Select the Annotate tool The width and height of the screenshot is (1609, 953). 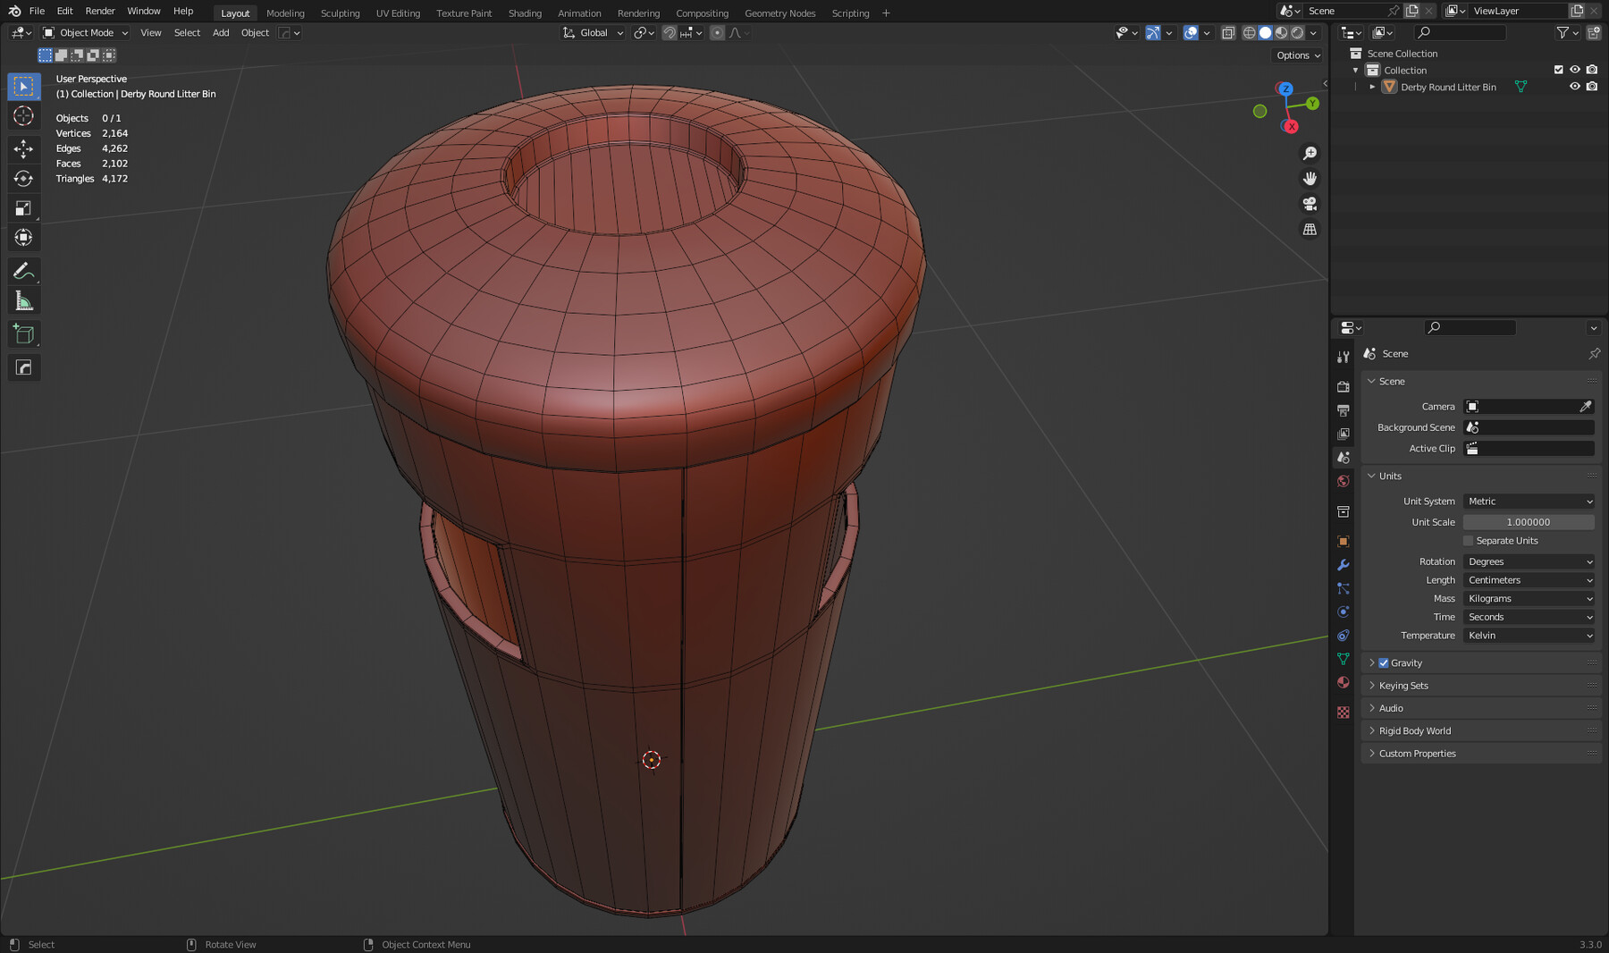click(x=24, y=270)
